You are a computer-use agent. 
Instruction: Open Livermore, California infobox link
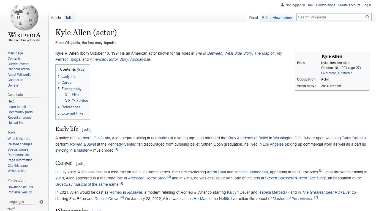(337, 73)
